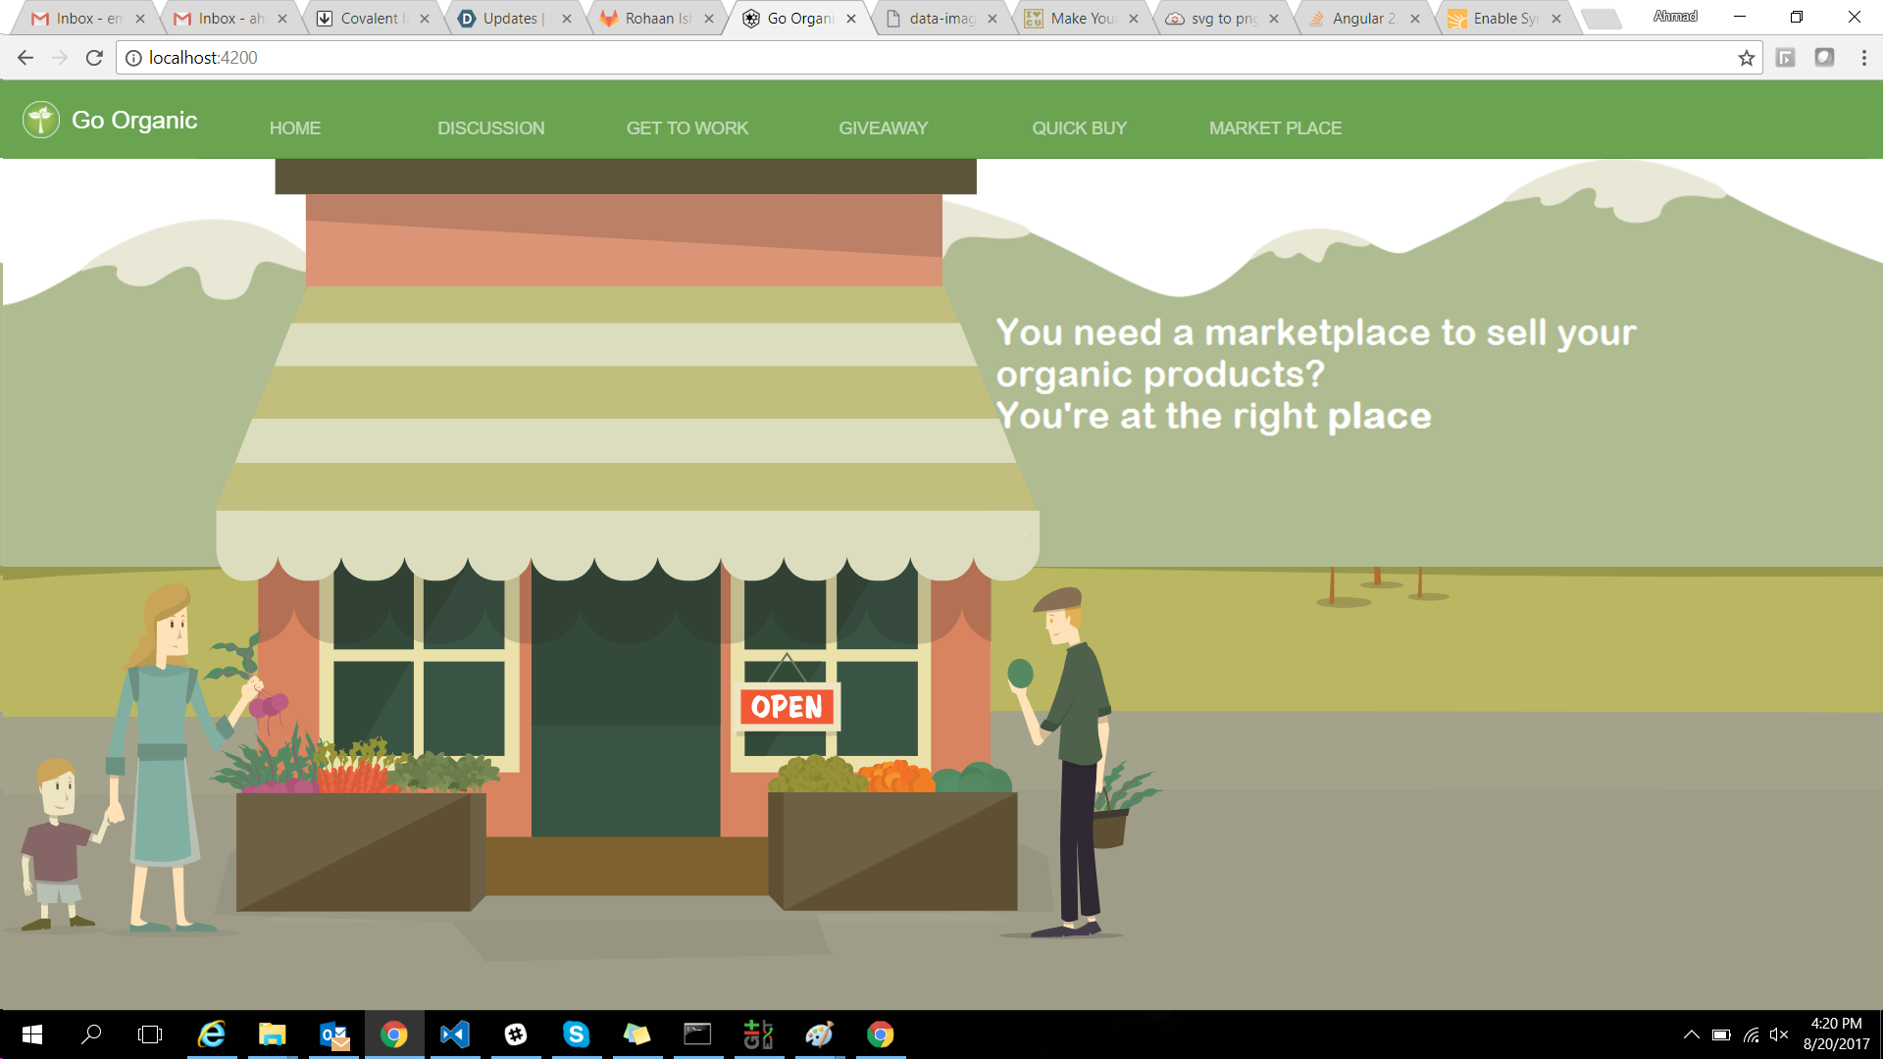Open File Explorer in taskbar
The height and width of the screenshot is (1059, 1883).
272,1034
